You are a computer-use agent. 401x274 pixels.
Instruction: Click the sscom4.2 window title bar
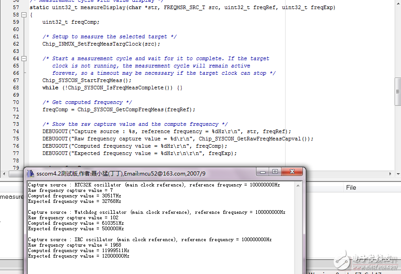(x=137, y=173)
